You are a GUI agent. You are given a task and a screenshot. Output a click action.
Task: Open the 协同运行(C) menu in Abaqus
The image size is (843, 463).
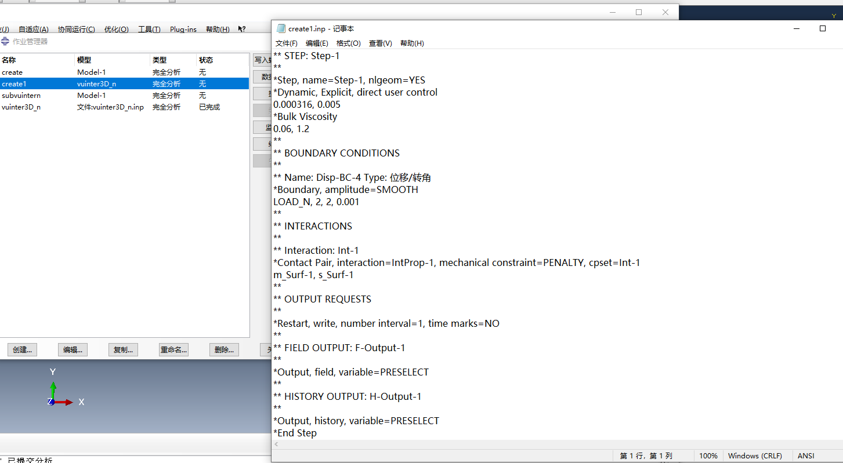point(76,30)
